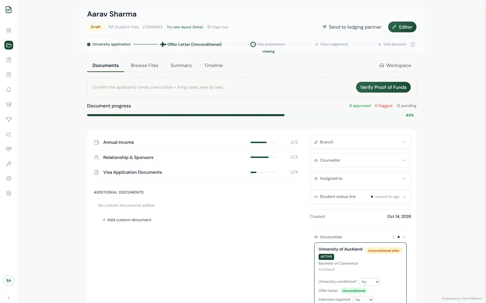Open the settings gear icon in sidebar

9,178
